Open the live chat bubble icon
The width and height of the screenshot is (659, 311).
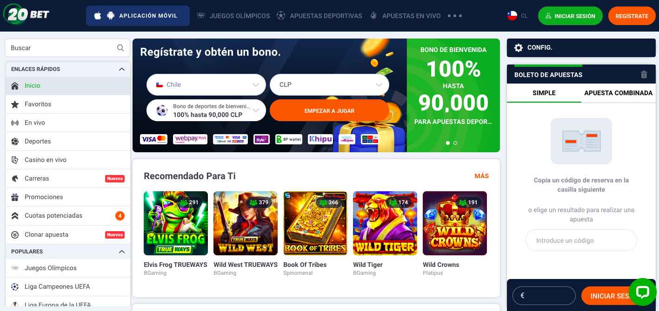642,292
